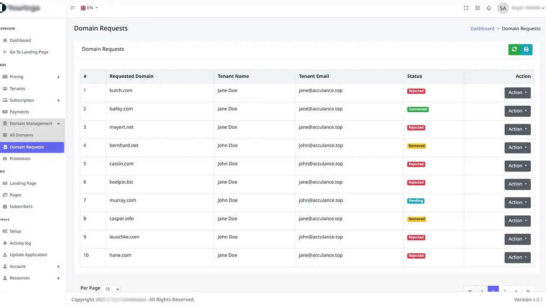Open the notifications bell icon

point(489,8)
